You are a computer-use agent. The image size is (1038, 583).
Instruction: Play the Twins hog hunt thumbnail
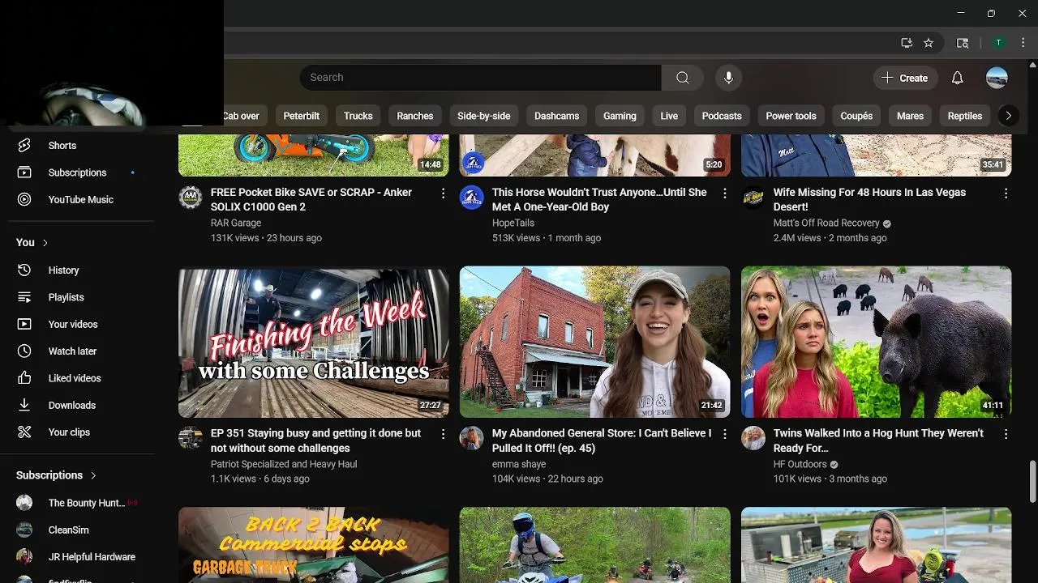tap(876, 342)
